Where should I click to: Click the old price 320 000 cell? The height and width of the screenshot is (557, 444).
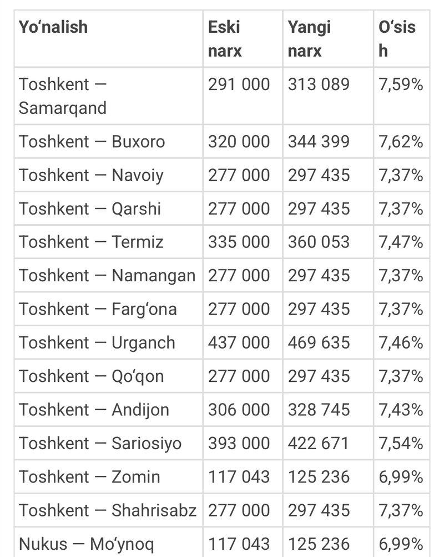(x=239, y=141)
